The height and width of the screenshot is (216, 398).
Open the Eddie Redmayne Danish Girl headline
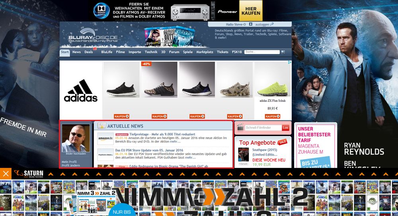[168, 166]
